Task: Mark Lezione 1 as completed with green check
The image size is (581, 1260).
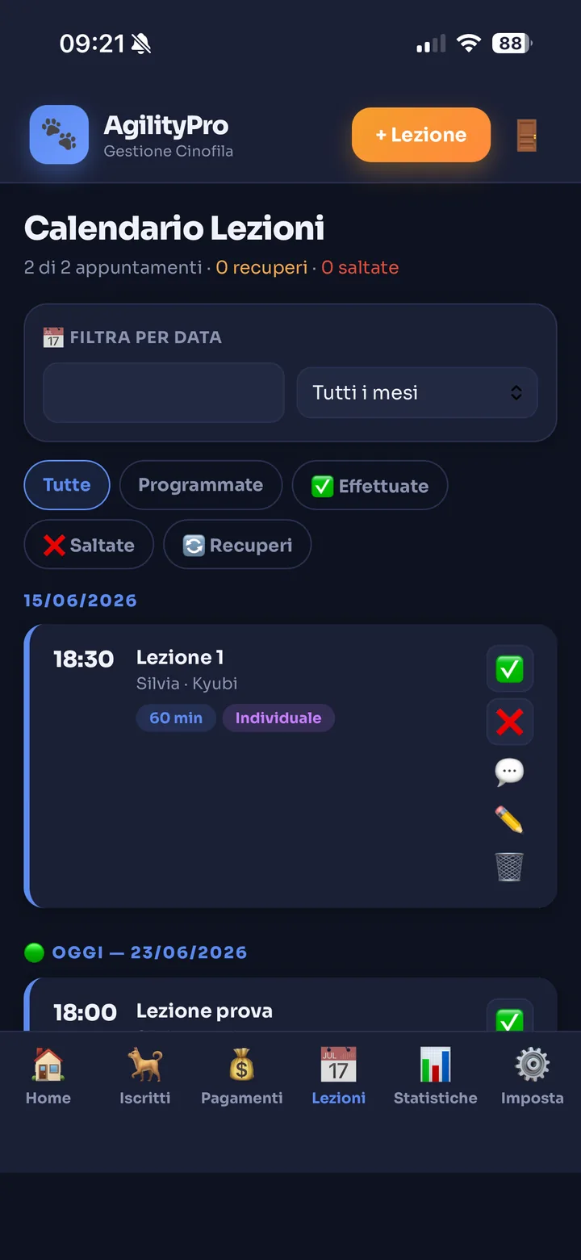Action: click(509, 668)
